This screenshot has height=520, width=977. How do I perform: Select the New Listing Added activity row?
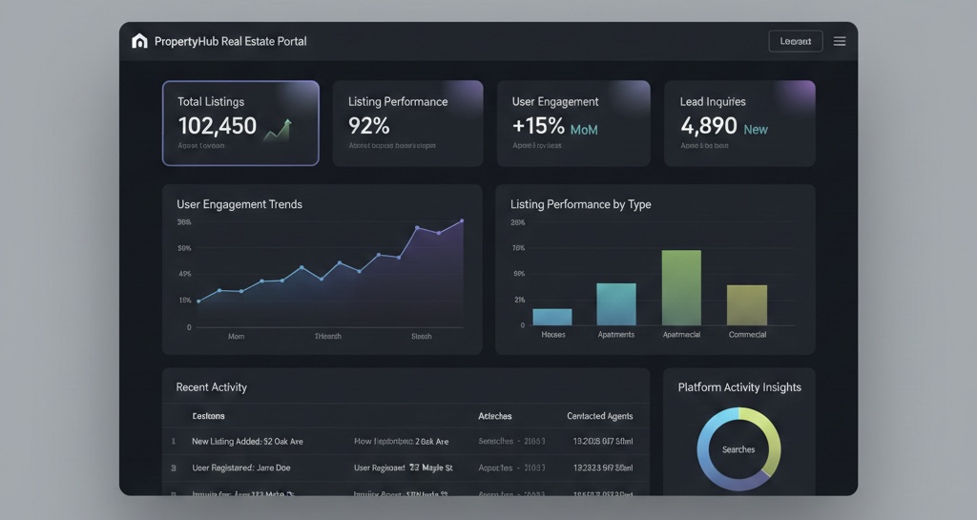tap(405, 441)
